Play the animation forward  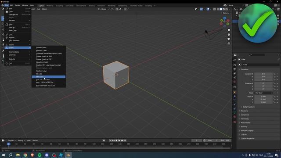point(119,140)
